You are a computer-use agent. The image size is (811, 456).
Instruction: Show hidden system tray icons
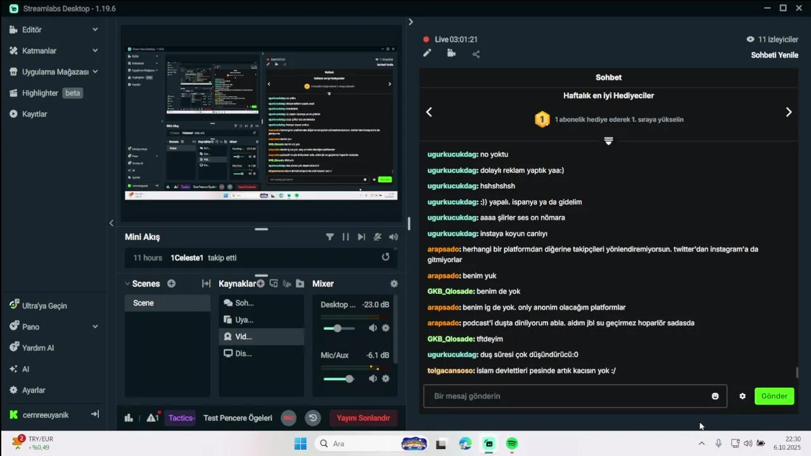click(x=701, y=443)
